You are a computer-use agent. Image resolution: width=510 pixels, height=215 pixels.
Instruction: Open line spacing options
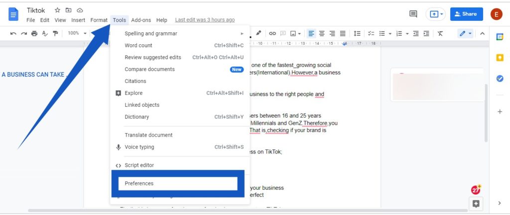click(x=357, y=33)
